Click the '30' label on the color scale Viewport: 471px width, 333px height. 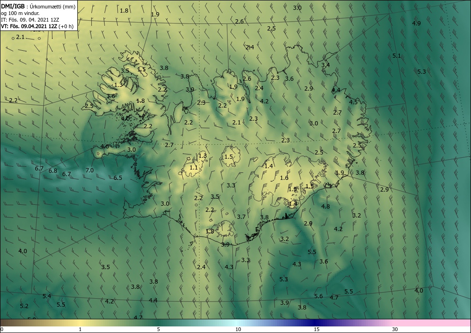click(x=395, y=330)
